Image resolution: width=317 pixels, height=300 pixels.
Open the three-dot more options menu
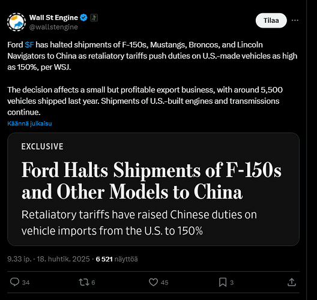(295, 20)
